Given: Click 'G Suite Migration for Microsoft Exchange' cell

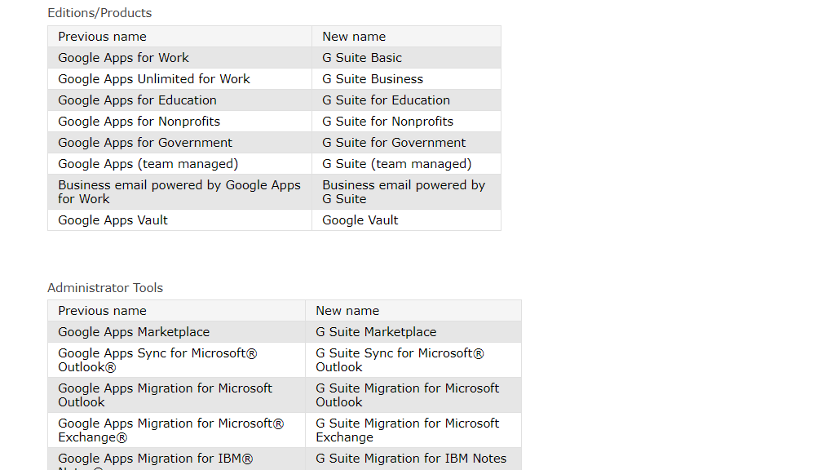Looking at the screenshot, I should (x=413, y=430).
